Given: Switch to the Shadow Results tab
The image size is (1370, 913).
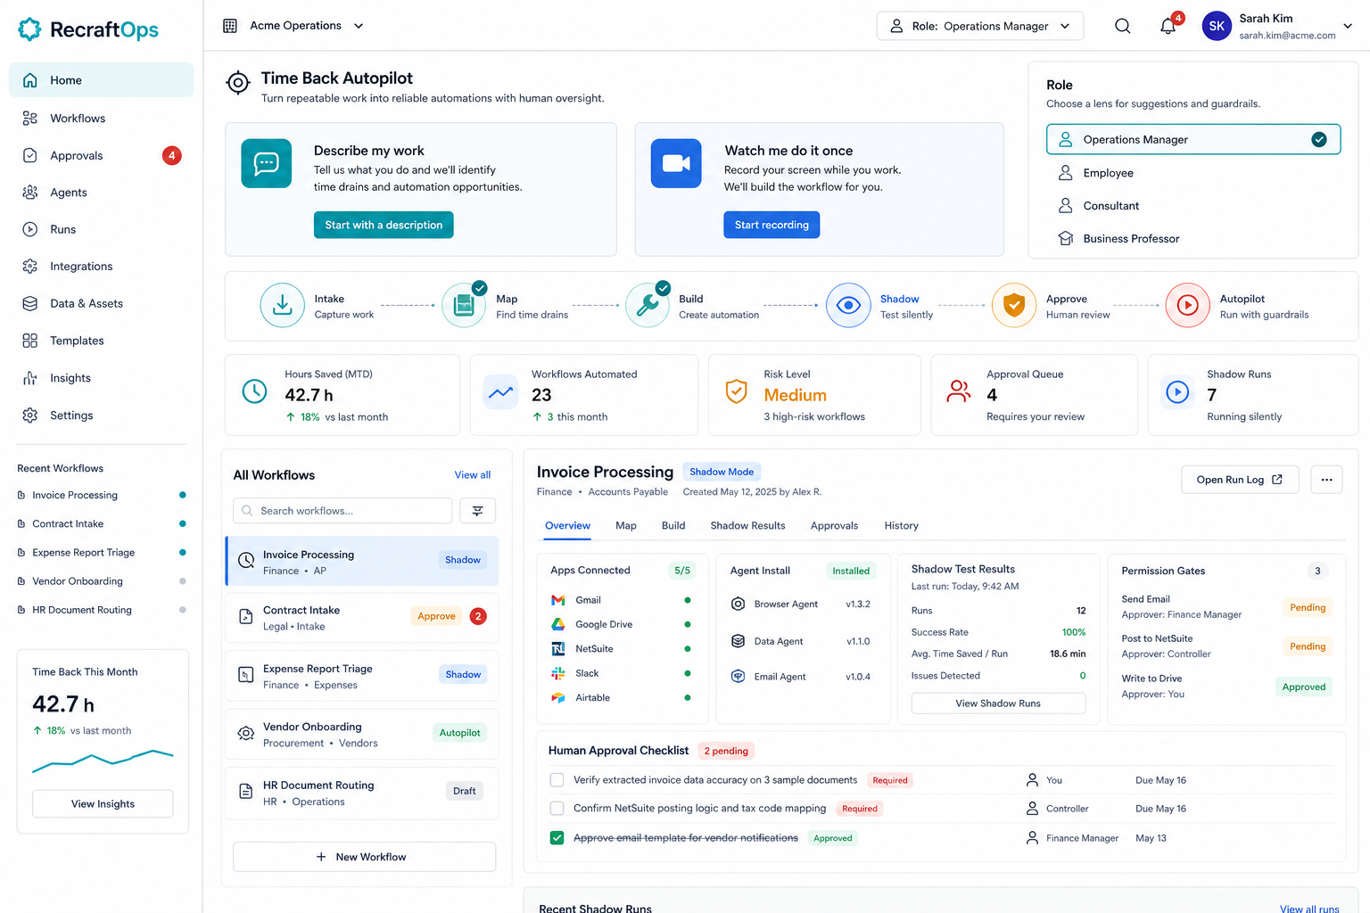Looking at the screenshot, I should 747,526.
